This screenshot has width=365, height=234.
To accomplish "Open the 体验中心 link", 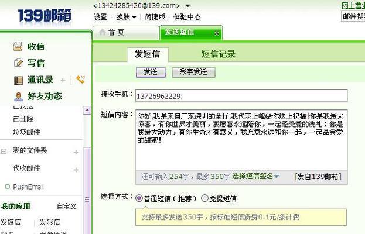I will tap(187, 17).
